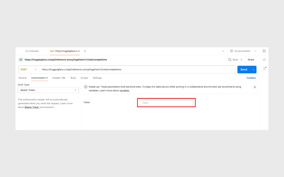
Task: Expand the Send button dropdown arrow
Action: (x=253, y=69)
